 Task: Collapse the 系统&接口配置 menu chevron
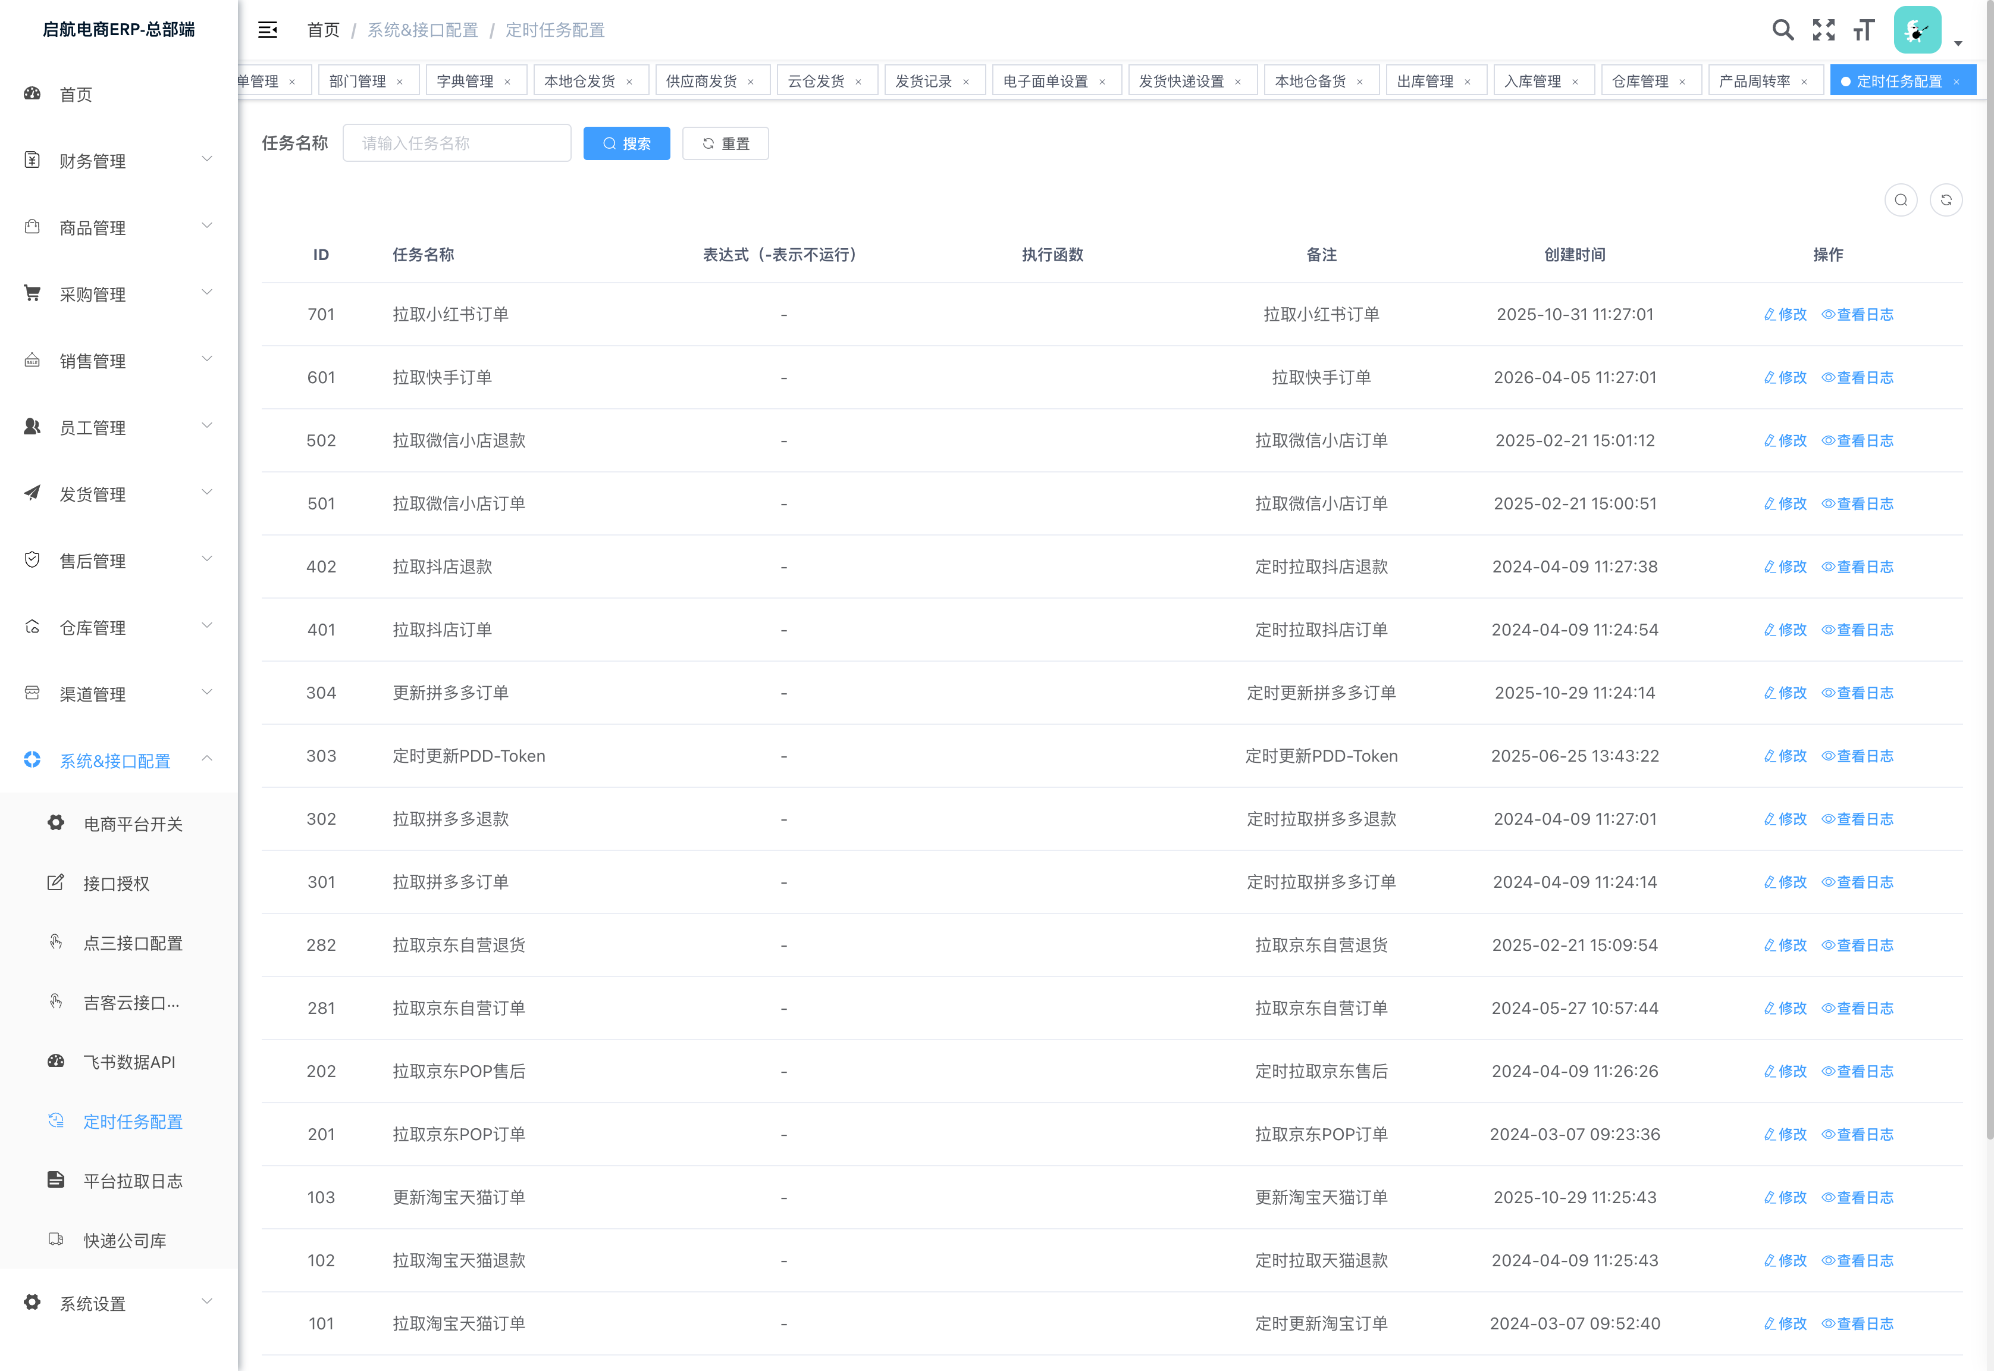tap(207, 759)
